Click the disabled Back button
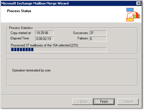 coord(83,102)
